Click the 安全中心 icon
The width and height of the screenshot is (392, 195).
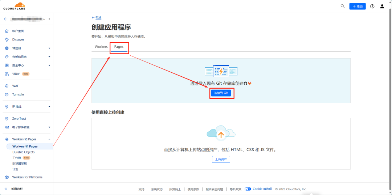[7, 65]
